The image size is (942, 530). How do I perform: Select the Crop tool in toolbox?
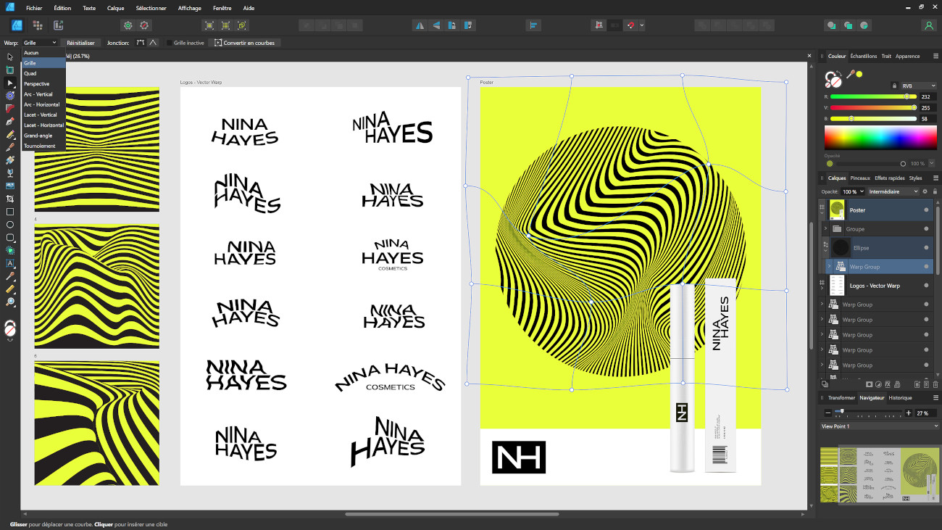click(x=10, y=199)
